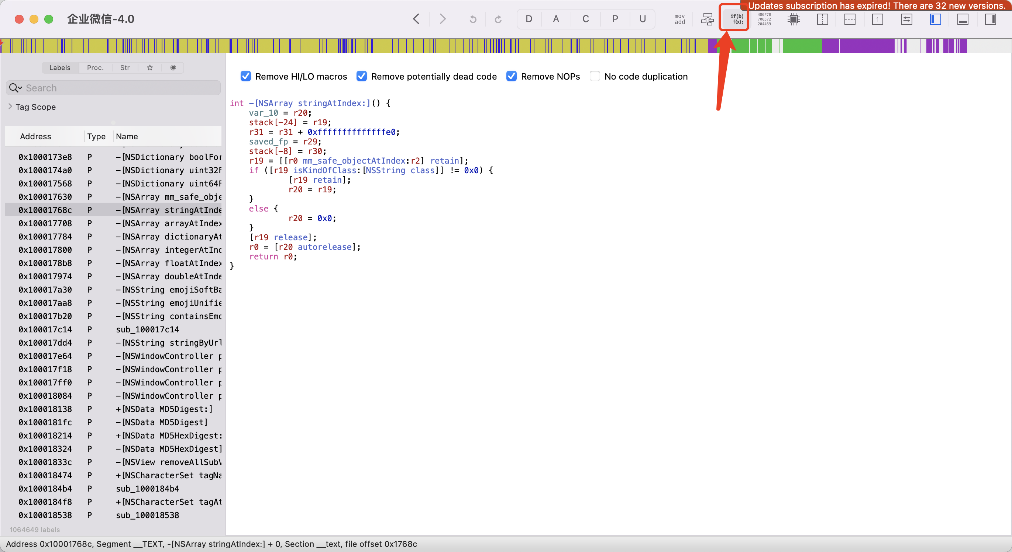Switch to assembly mode (mov add)

click(679, 19)
